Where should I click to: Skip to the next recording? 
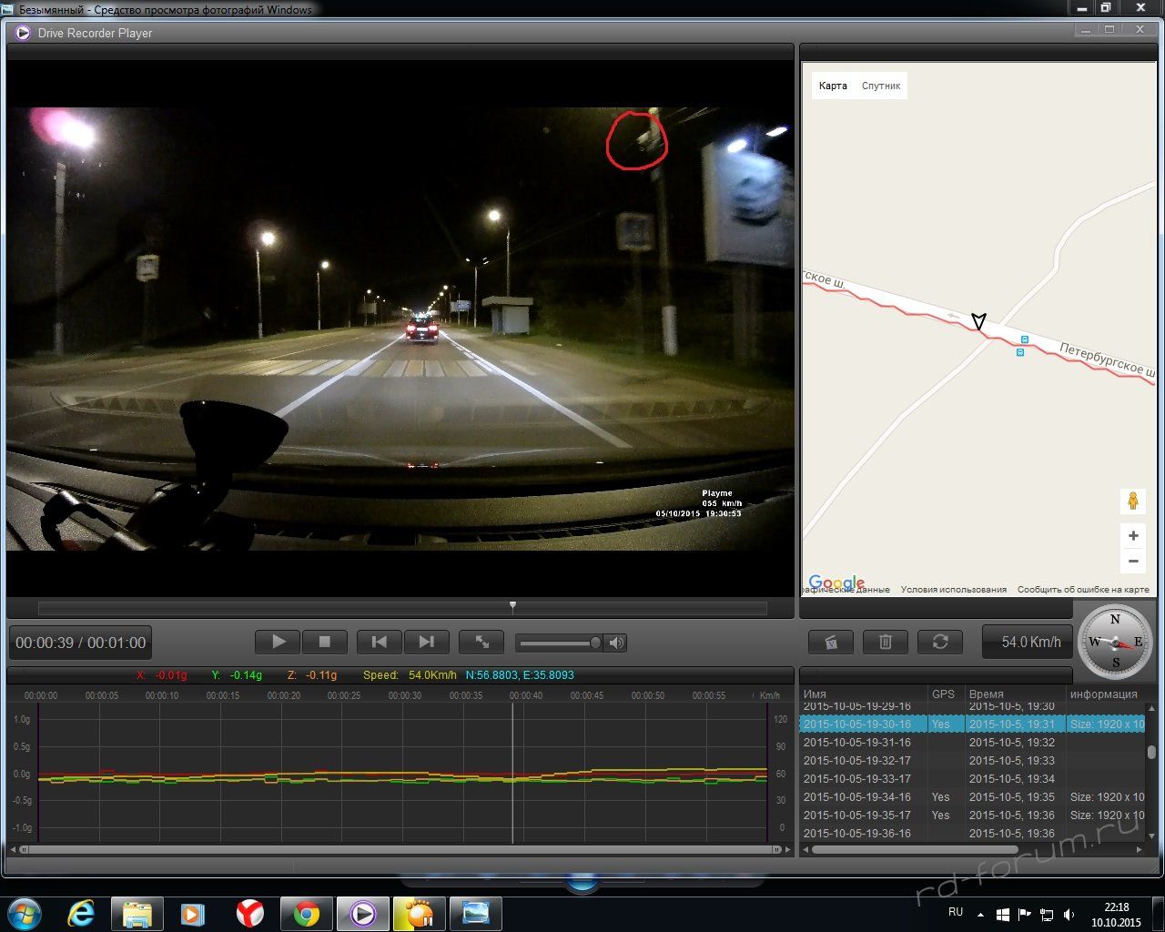tap(426, 643)
